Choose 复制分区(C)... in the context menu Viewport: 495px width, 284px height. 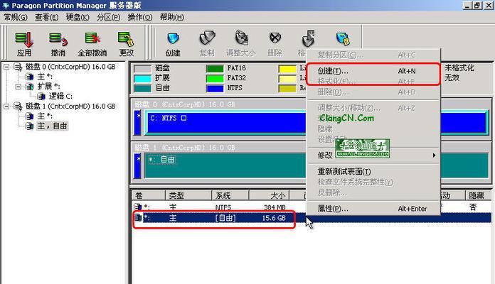coord(373,55)
